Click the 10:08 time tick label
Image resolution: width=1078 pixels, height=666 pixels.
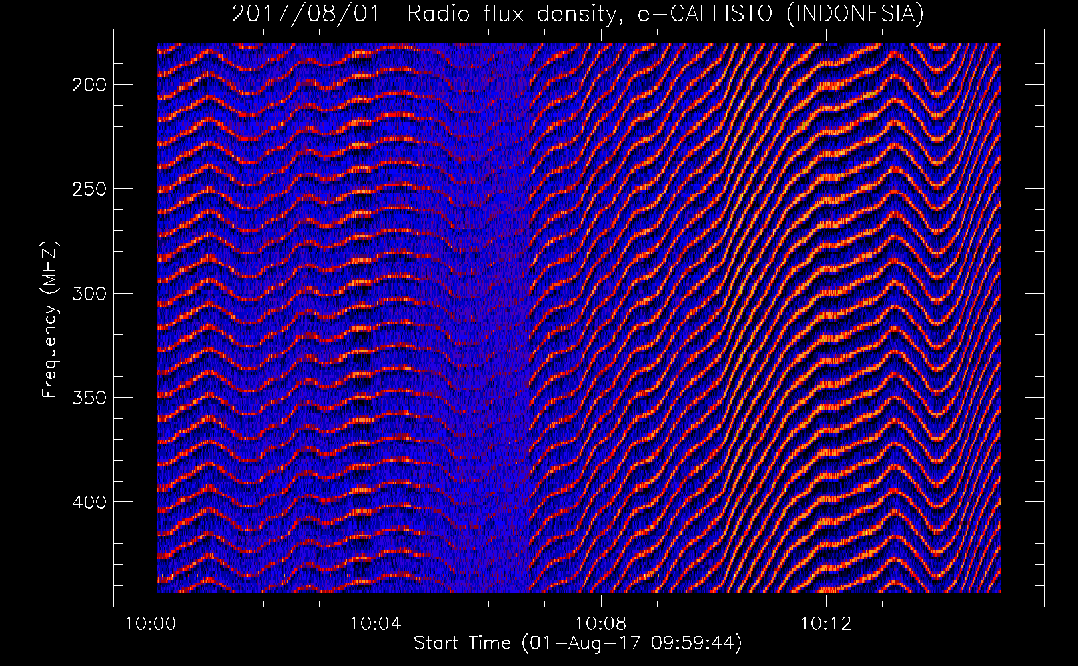tap(601, 624)
